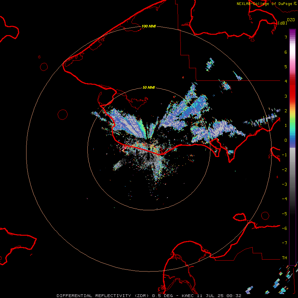Click the -4 value on the color scale
Viewport: 298px width, 298px height.
pos(284,199)
